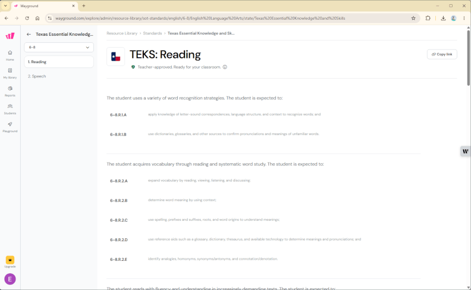Select the 1. Reading section
Image resolution: width=471 pixels, height=290 pixels.
pyautogui.click(x=59, y=62)
